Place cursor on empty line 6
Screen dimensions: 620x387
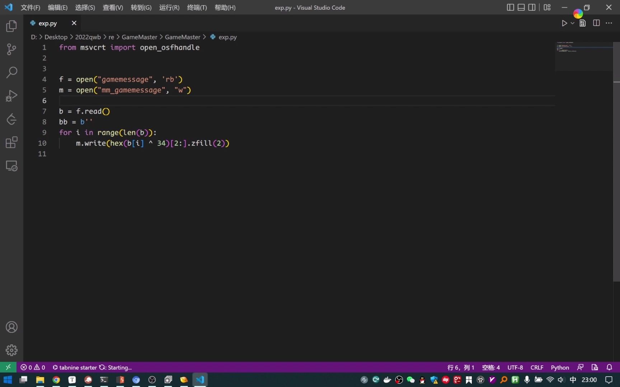(x=307, y=101)
